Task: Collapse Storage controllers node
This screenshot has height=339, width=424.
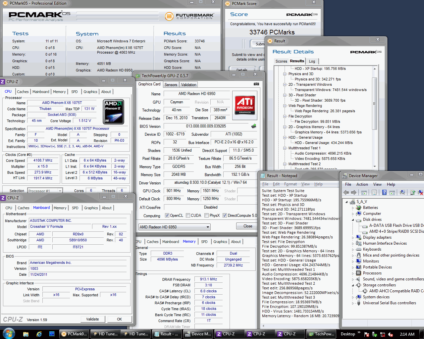Action: coord(353,285)
